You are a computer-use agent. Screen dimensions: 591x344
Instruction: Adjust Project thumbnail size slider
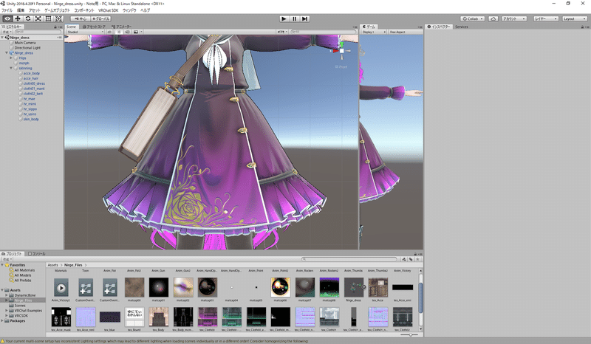tap(410, 334)
